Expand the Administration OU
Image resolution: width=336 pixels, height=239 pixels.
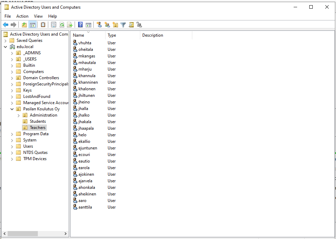coord(19,115)
